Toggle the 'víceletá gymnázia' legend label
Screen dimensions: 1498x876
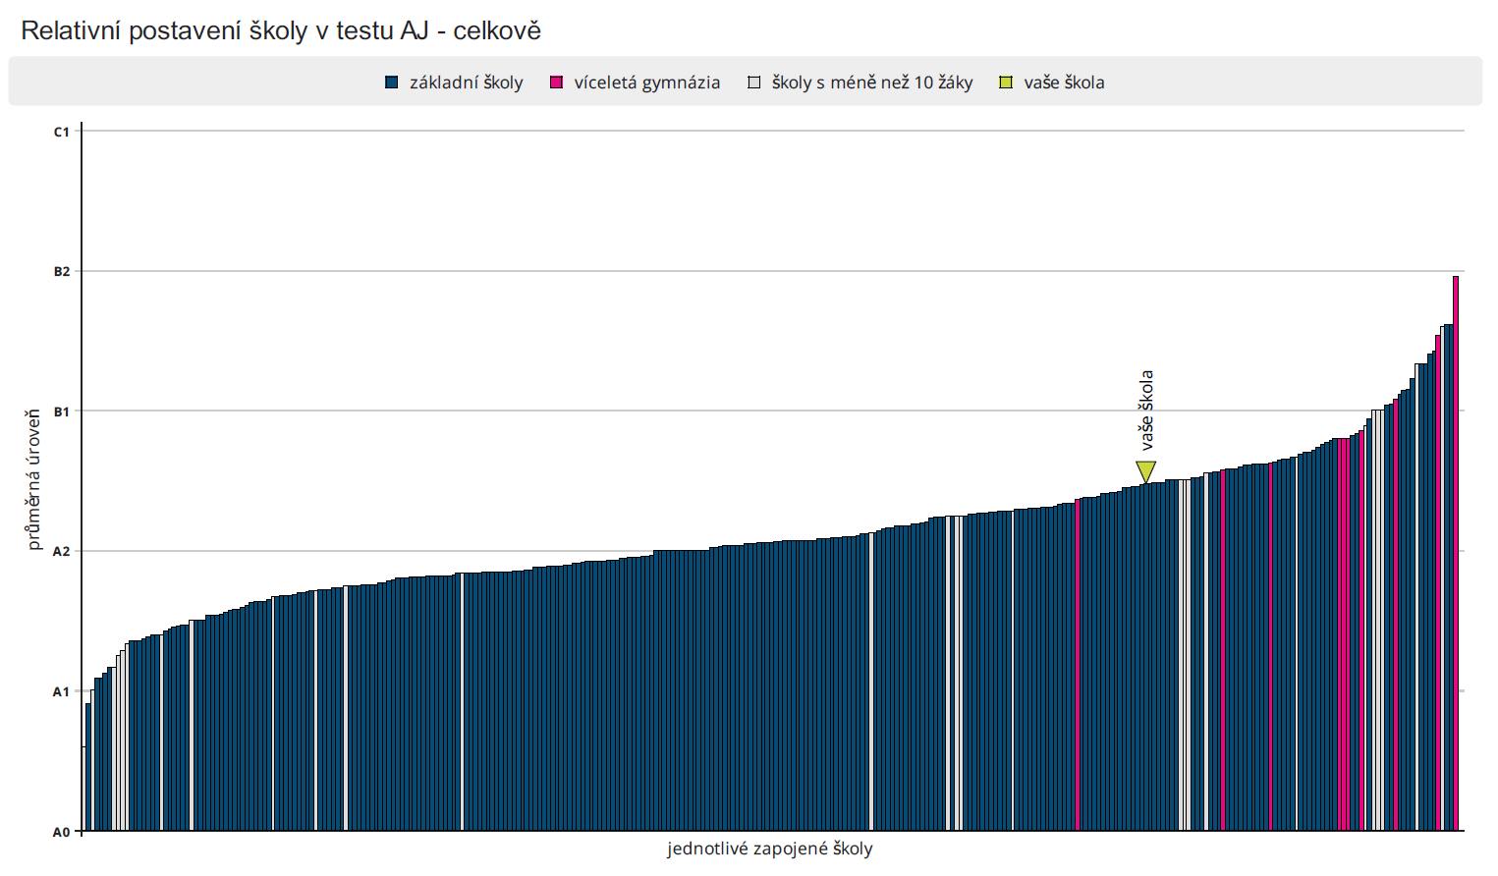click(646, 83)
